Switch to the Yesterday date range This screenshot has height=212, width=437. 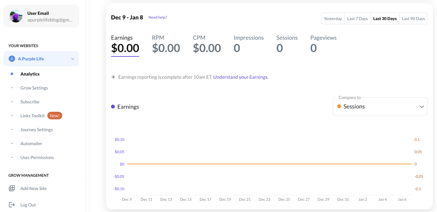[x=333, y=19]
